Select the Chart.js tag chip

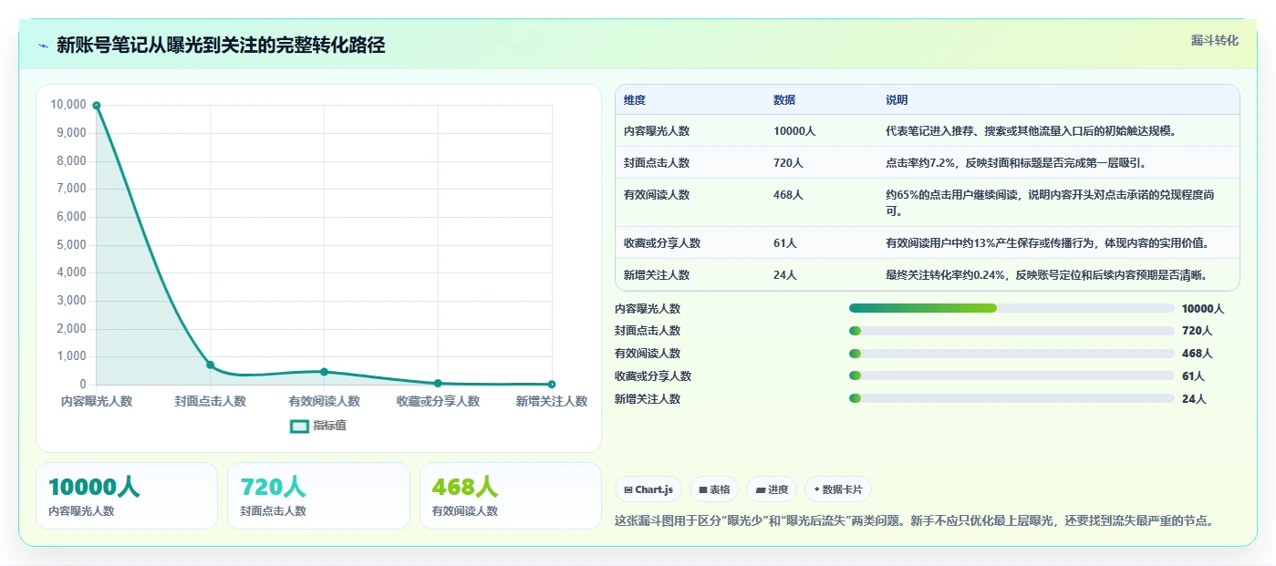pyautogui.click(x=648, y=489)
